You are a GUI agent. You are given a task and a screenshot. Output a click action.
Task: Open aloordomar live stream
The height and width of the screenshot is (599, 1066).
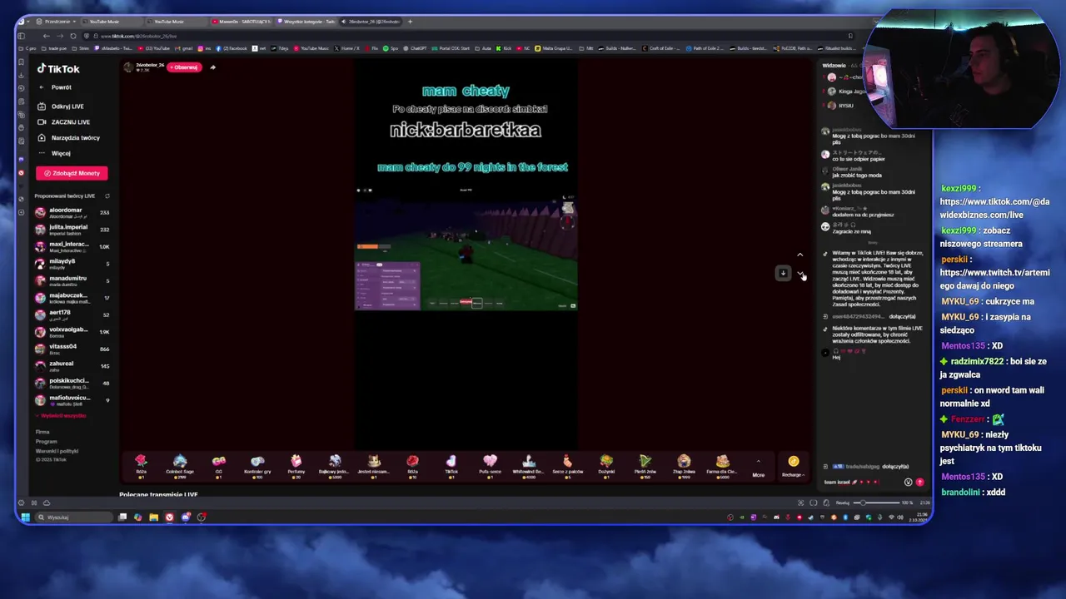(x=72, y=212)
